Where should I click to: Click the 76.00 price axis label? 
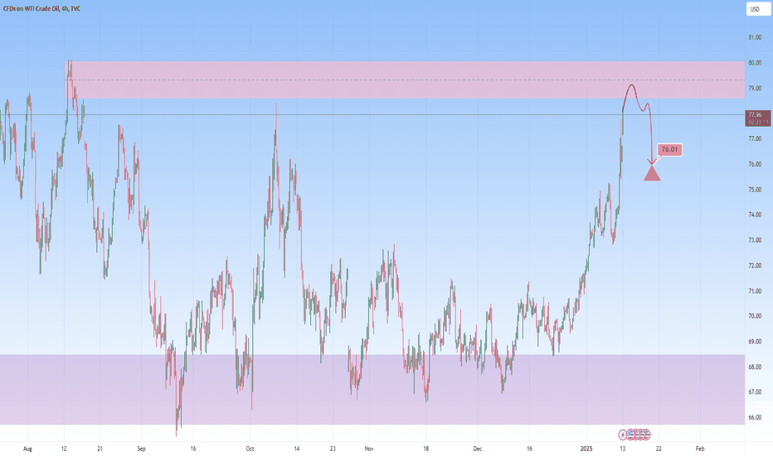click(755, 164)
